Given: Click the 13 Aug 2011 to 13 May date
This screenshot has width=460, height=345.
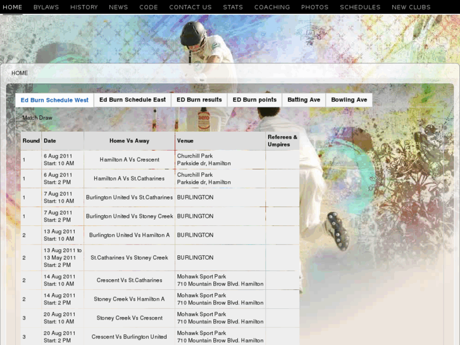Looking at the screenshot, I should (x=63, y=258).
